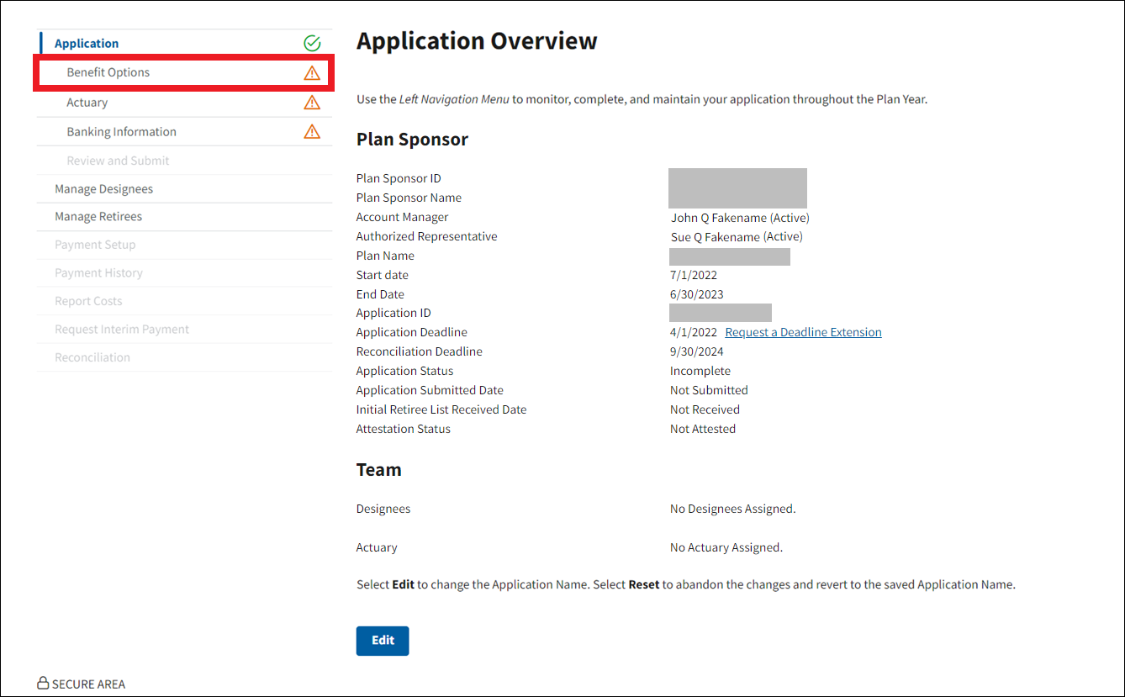Click the warning triangle next to Benefit Options
This screenshot has width=1125, height=697.
pyautogui.click(x=312, y=73)
